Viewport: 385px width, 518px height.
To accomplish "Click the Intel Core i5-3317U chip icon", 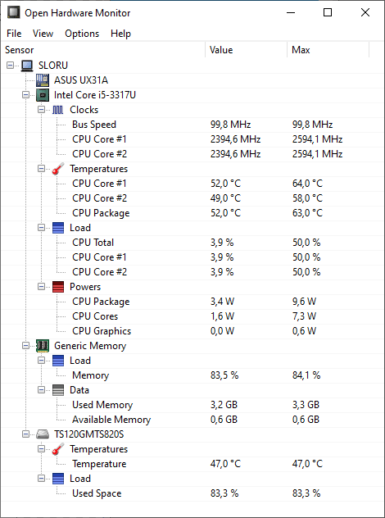I will click(43, 95).
